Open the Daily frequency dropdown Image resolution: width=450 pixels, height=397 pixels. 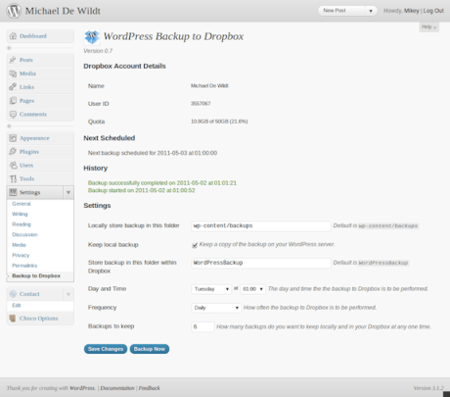pos(216,308)
